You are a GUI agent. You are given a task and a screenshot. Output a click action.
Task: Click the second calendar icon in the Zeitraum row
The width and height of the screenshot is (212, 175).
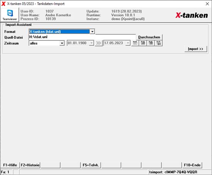(x=143, y=43)
